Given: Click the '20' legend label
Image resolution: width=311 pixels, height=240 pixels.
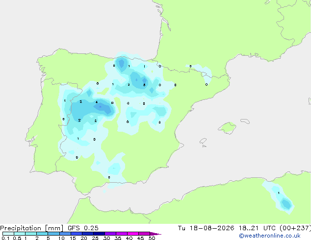Looking at the screenshot, I should (84, 238).
